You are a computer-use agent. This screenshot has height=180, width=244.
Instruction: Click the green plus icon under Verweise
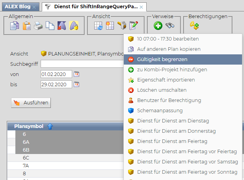(x=158, y=26)
